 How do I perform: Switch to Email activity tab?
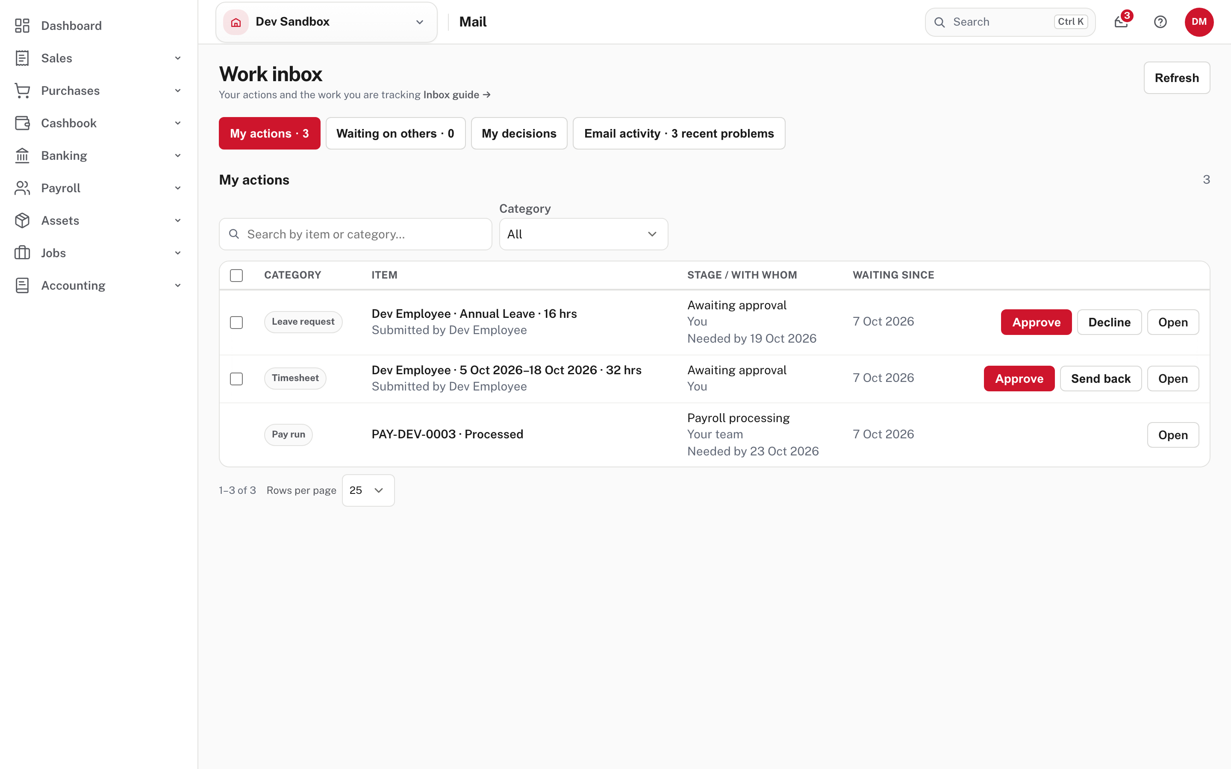pyautogui.click(x=679, y=133)
